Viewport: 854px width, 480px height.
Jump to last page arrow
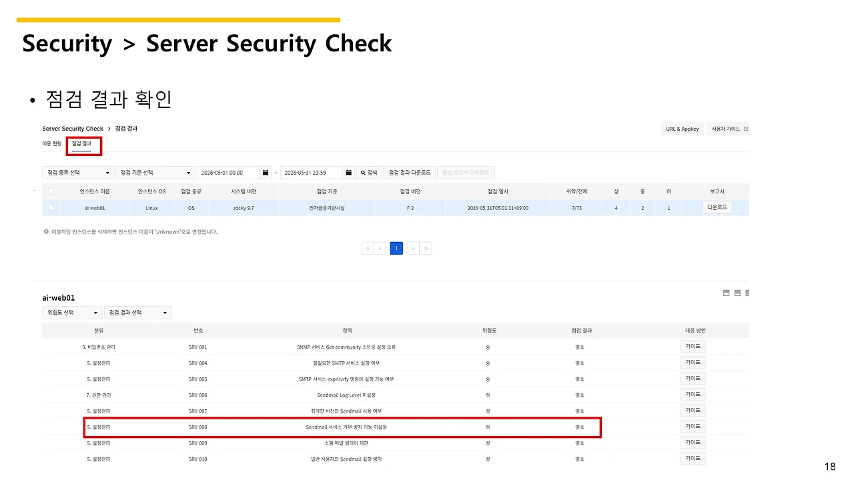(426, 248)
